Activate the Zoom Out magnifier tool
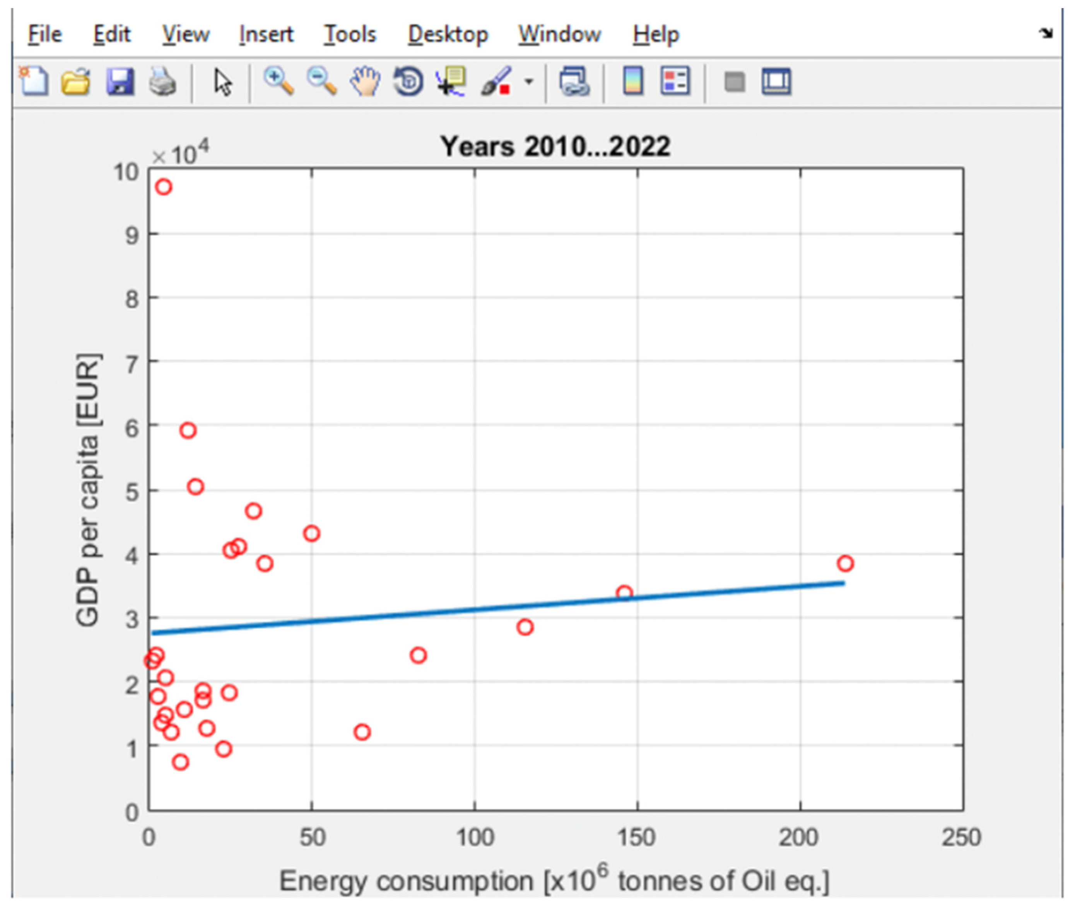1075x913 pixels. point(321,81)
